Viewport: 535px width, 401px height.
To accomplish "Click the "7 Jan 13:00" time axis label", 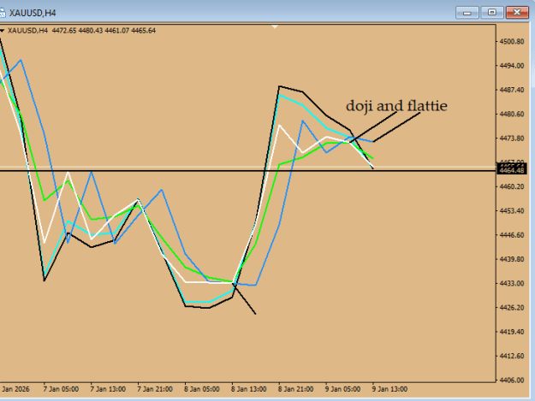I will [108, 389].
